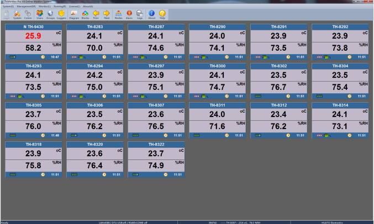Go to Prior page arrow

click(96, 14)
